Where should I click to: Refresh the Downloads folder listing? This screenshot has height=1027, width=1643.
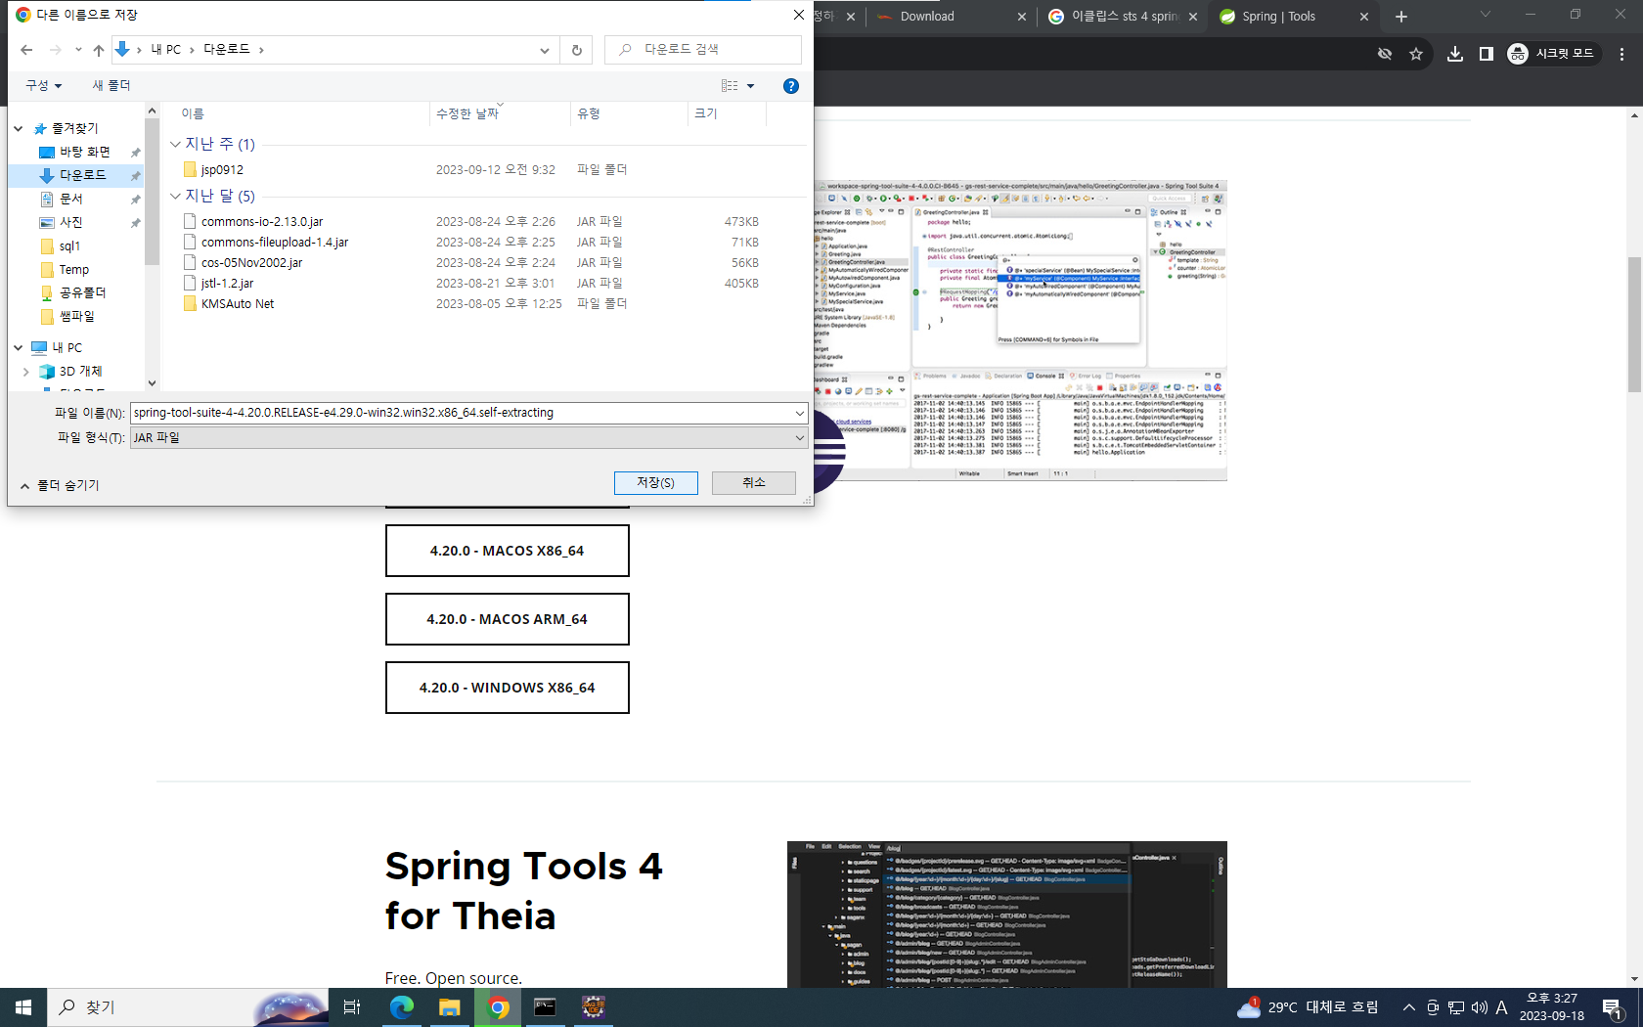(577, 50)
